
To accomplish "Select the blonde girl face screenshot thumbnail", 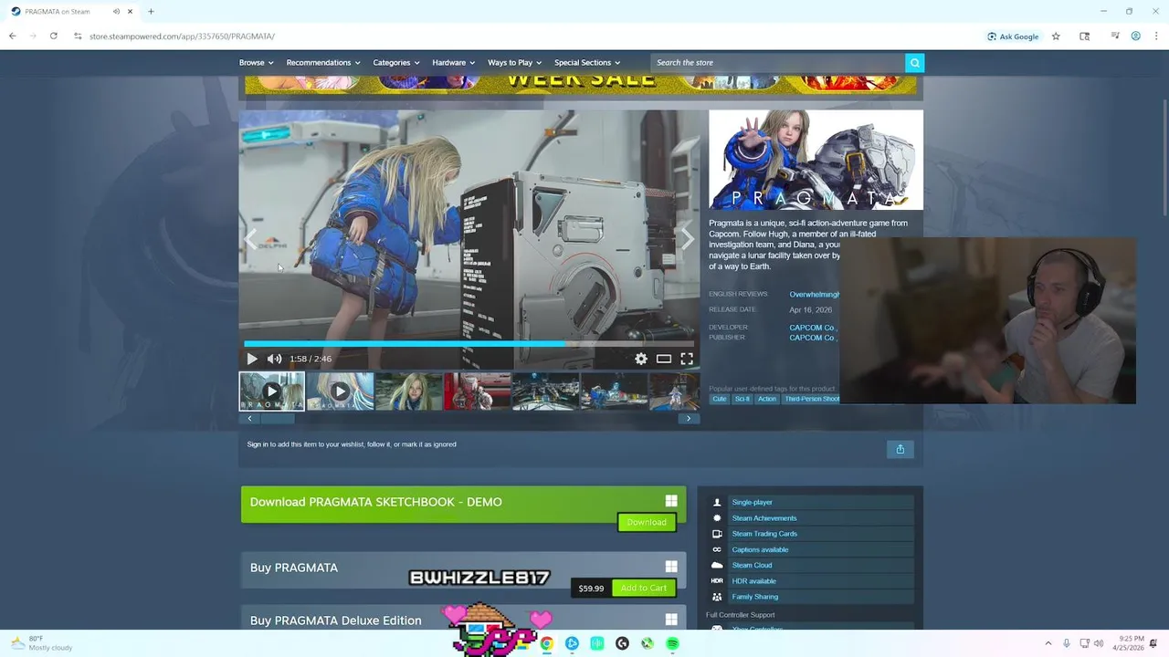I will 408,391.
